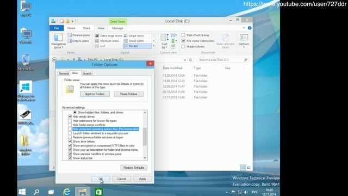
Task: Click the Details pane ribbon button
Action: (78, 41)
